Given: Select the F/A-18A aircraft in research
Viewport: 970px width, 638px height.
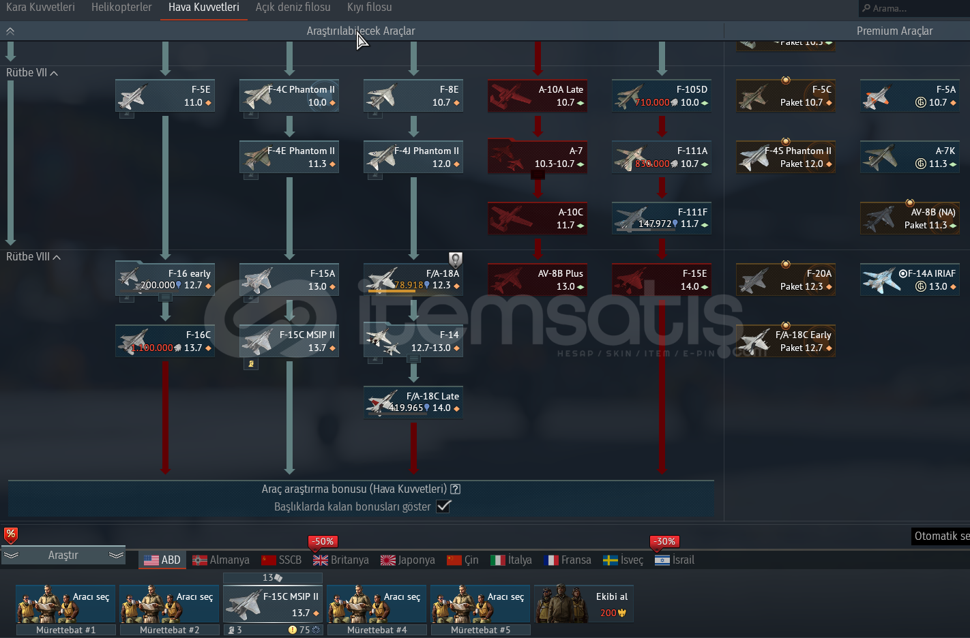Looking at the screenshot, I should coord(413,279).
